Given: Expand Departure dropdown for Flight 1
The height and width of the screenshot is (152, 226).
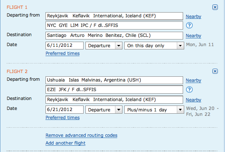Looking at the screenshot, I should pyautogui.click(x=104, y=46).
